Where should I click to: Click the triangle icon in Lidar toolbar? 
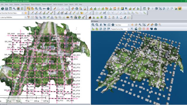pyautogui.click(x=52, y=17)
